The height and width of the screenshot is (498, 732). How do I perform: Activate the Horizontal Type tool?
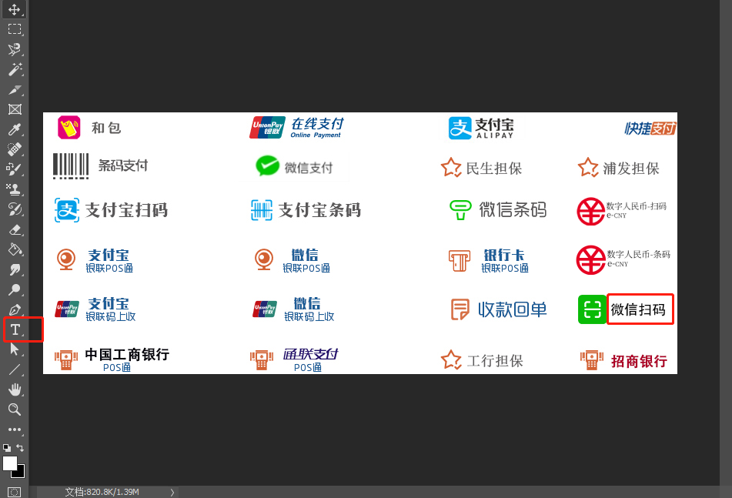coord(15,329)
